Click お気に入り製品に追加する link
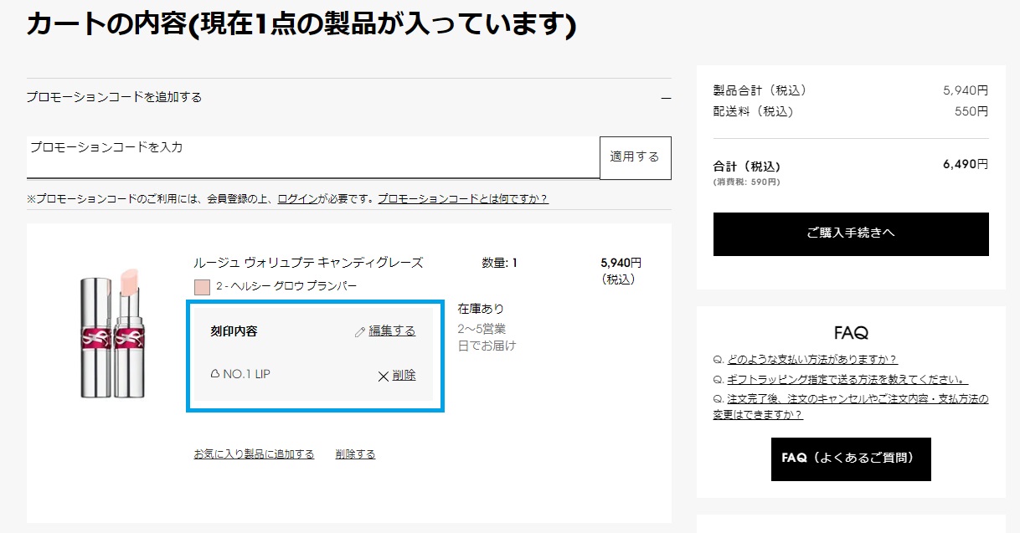The width and height of the screenshot is (1020, 533). click(254, 454)
